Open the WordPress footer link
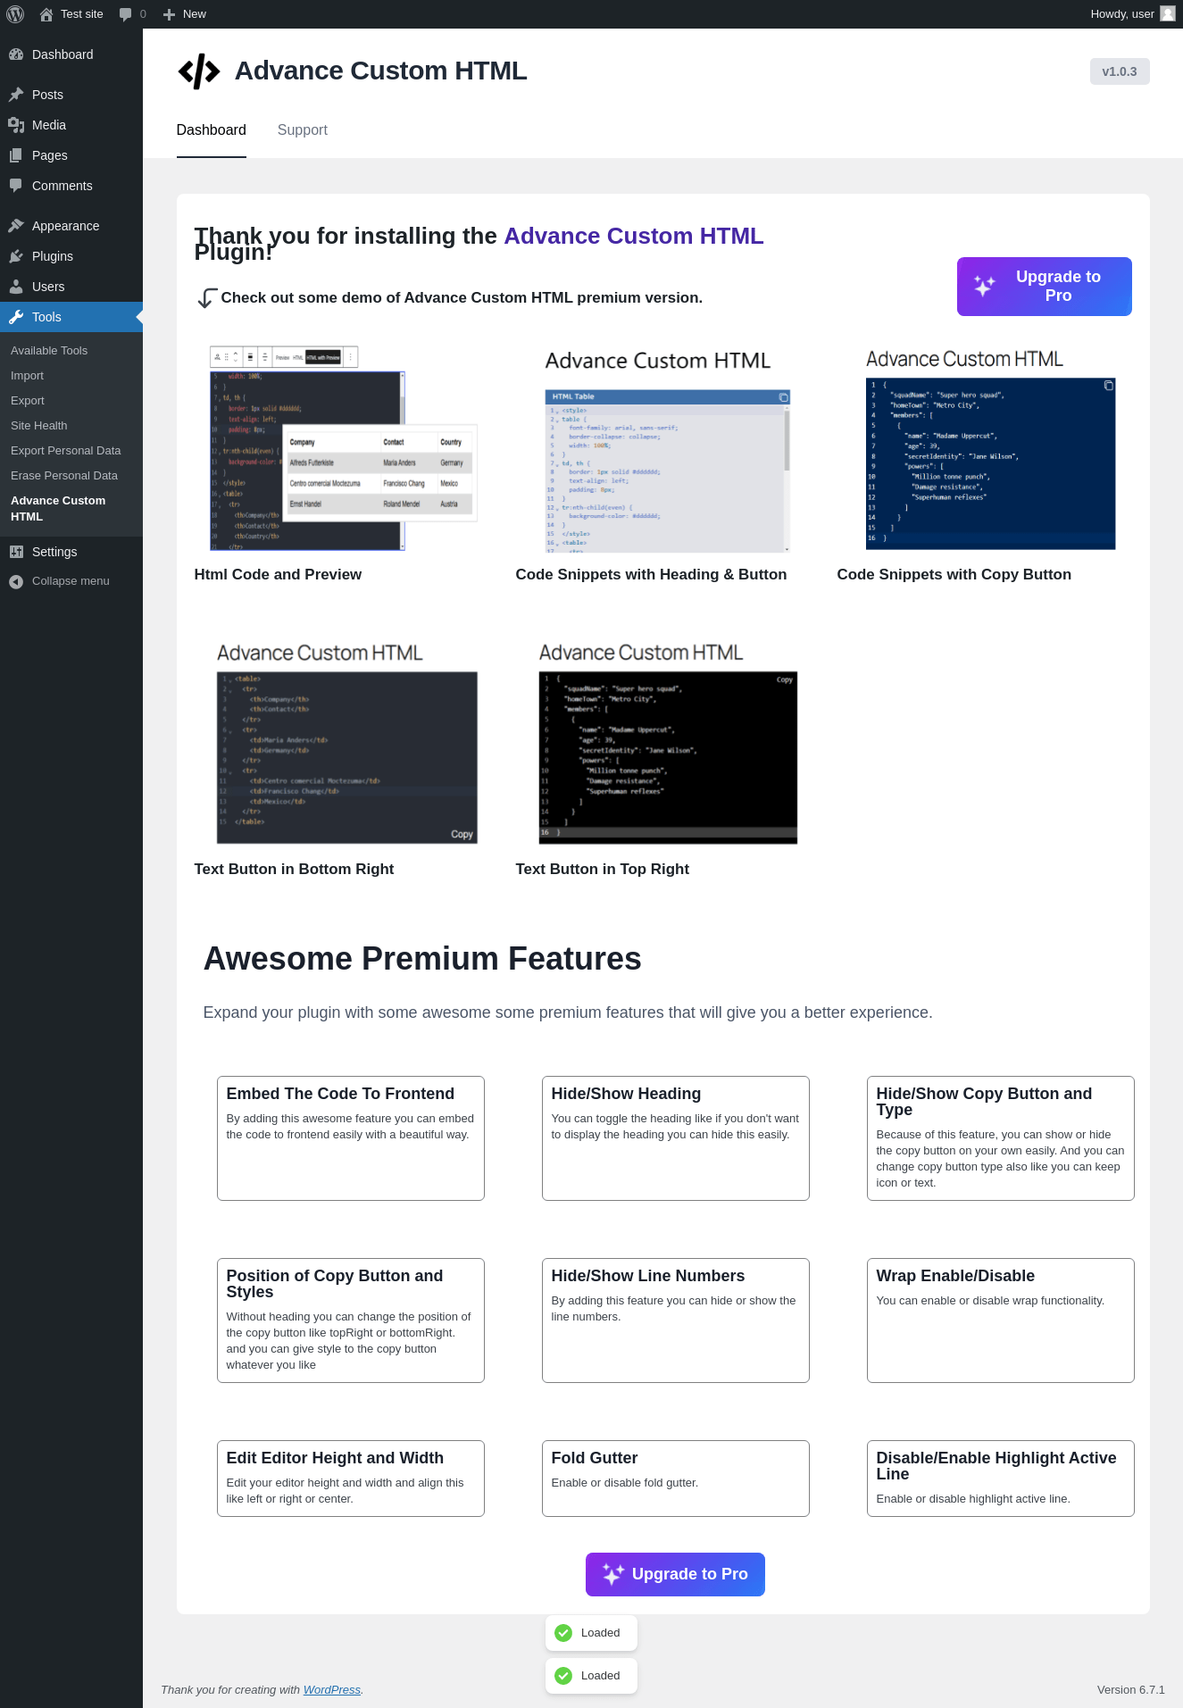 (332, 1690)
